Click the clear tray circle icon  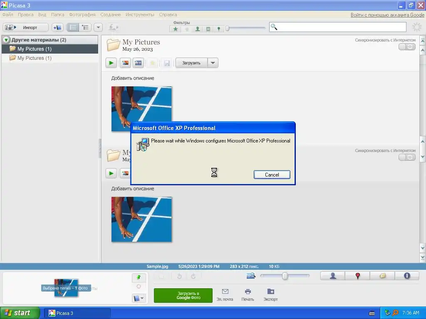pyautogui.click(x=139, y=287)
